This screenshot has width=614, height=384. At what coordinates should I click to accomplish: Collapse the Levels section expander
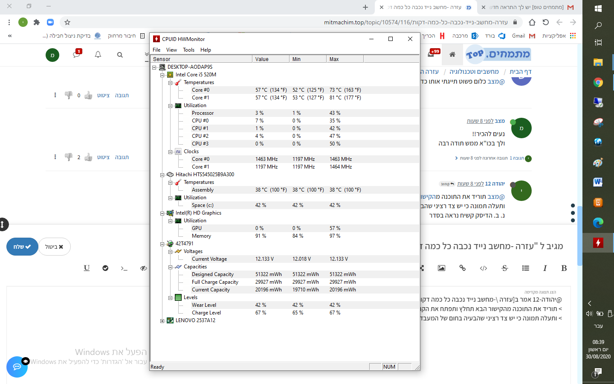tap(170, 298)
